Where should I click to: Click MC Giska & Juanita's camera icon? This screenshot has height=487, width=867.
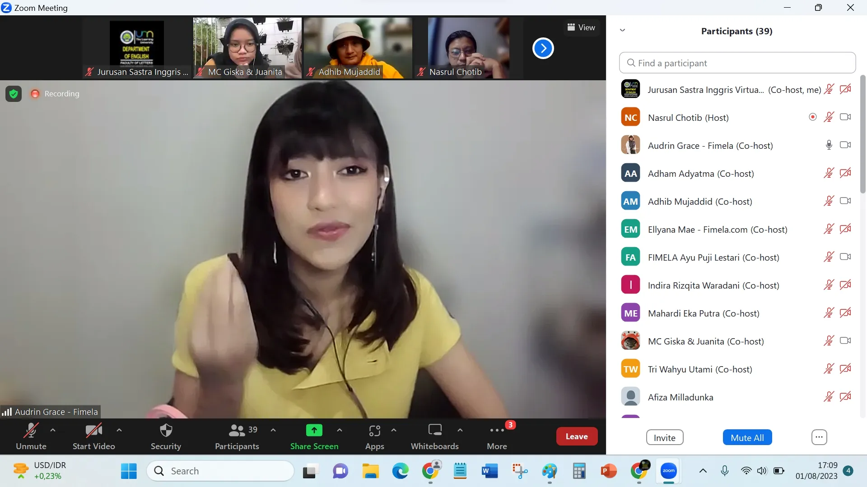(x=845, y=341)
